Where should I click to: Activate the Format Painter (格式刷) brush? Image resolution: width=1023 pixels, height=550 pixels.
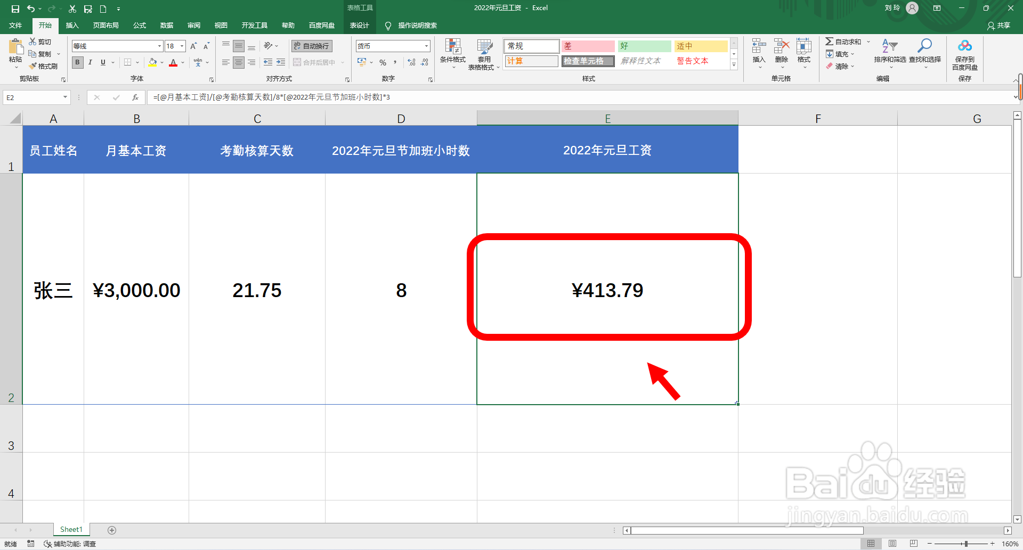33,66
